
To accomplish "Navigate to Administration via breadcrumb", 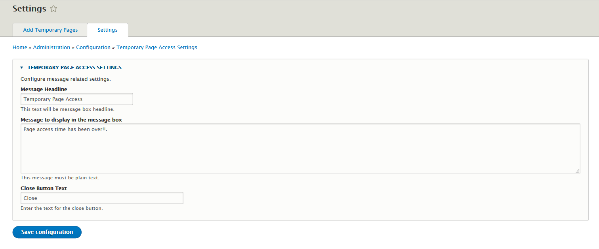I will 52,47.
